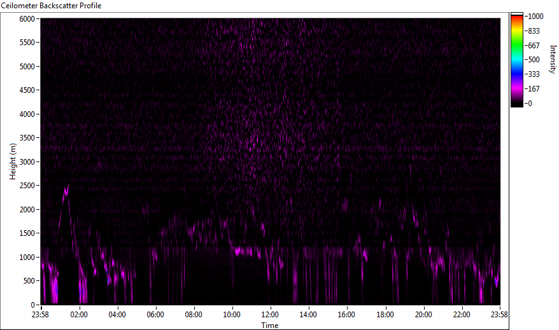Click the 12:00 time axis tick
Screen dimensions: 559x330
coord(270,315)
